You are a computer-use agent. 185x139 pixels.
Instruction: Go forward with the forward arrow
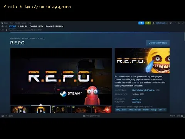pyautogui.click(x=6, y=26)
